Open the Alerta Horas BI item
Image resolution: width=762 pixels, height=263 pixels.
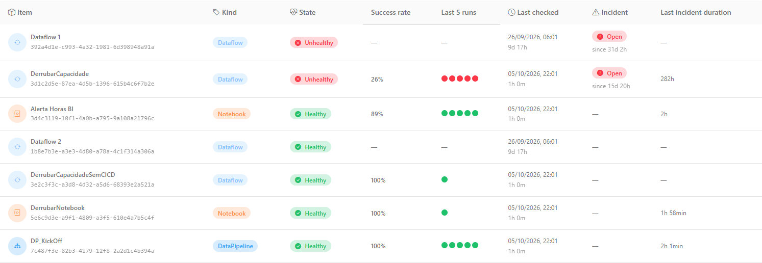[52, 109]
